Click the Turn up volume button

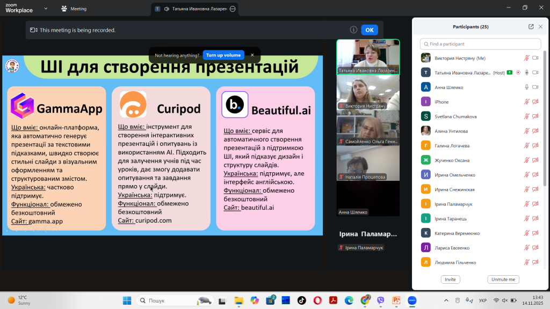tap(223, 55)
